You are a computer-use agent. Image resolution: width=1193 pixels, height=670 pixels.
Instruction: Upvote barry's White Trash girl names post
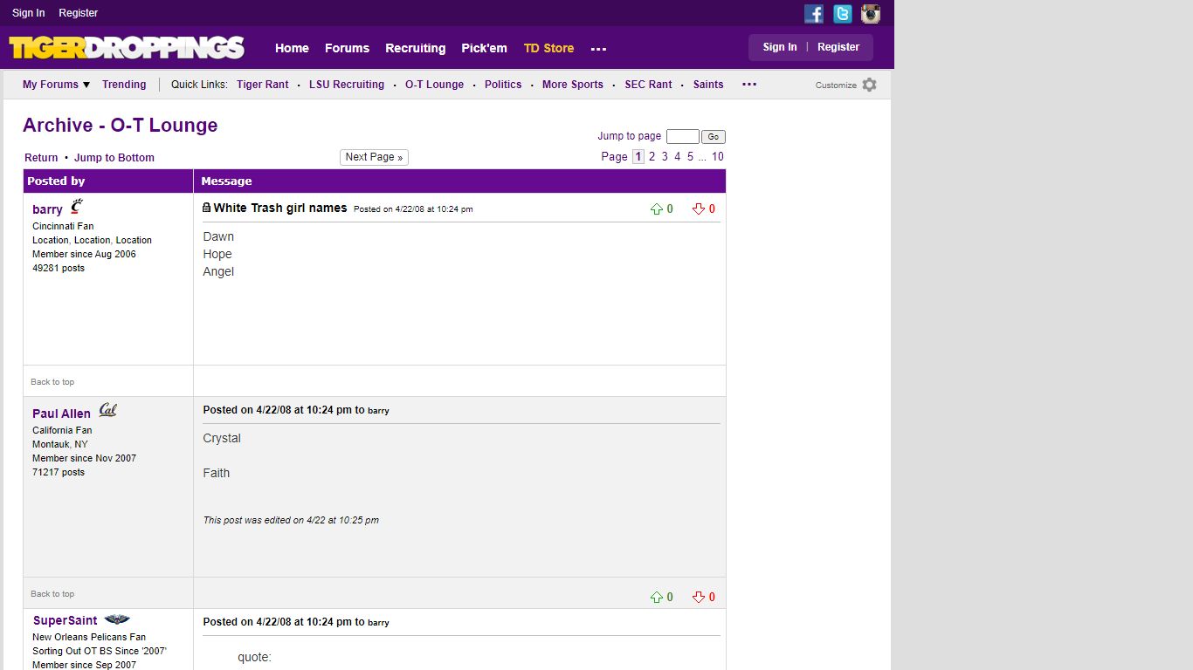(x=657, y=209)
